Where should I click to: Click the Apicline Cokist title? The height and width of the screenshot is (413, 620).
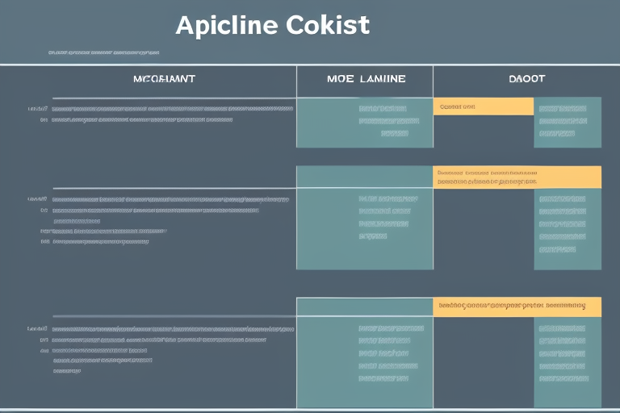(272, 25)
